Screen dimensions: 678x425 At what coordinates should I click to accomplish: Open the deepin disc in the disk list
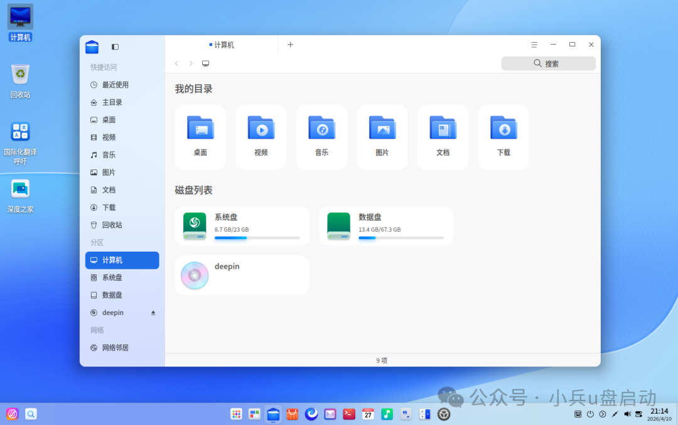tap(242, 275)
